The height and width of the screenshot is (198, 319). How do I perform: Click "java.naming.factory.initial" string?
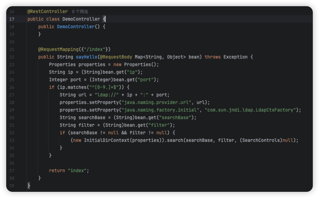160,110
